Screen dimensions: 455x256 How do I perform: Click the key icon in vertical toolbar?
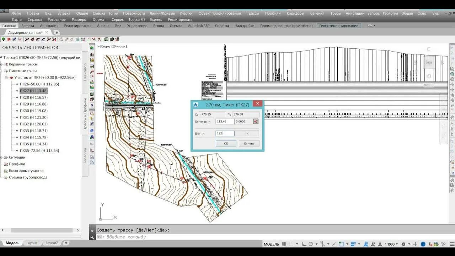(92, 71)
